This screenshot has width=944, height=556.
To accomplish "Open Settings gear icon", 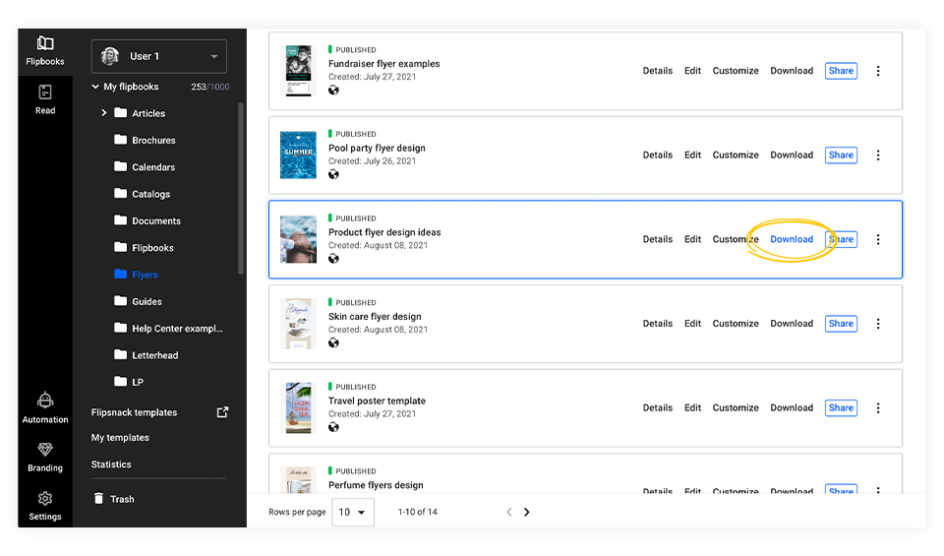I will tap(45, 505).
